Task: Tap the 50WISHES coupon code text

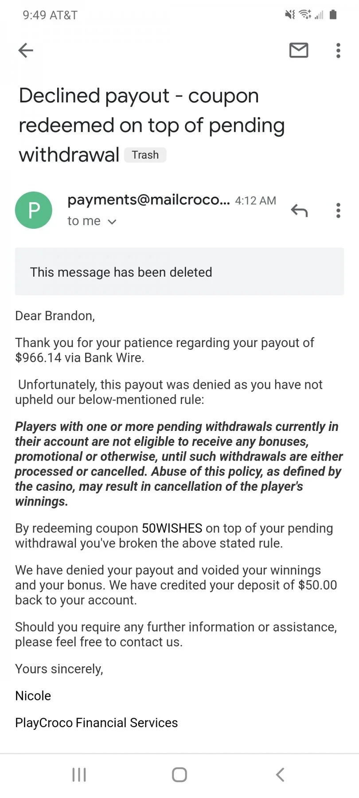Action: 172,528
